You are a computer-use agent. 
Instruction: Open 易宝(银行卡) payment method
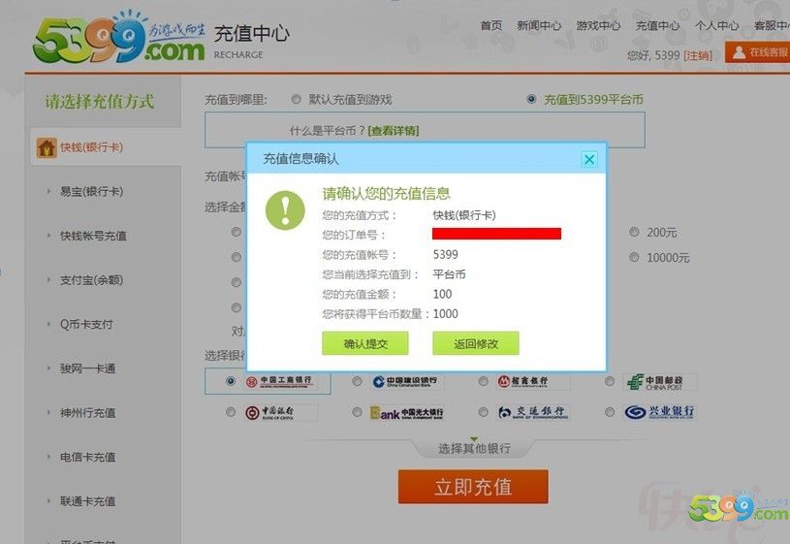[x=92, y=192]
